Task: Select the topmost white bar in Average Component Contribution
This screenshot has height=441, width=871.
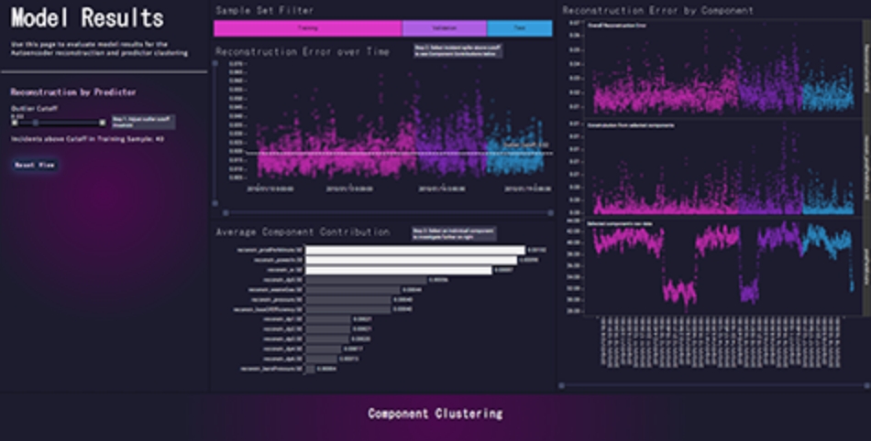Action: pos(415,251)
